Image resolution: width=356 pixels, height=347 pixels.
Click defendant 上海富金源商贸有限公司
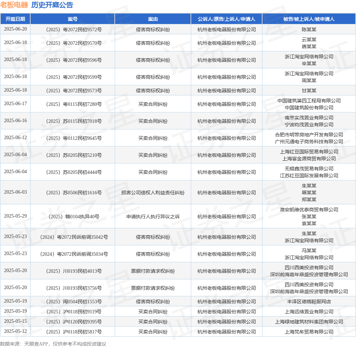(309, 159)
